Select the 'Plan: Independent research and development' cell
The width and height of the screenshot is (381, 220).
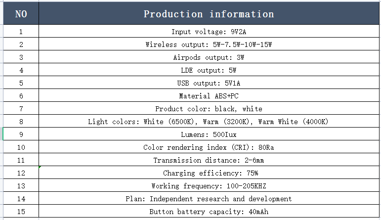click(x=209, y=198)
